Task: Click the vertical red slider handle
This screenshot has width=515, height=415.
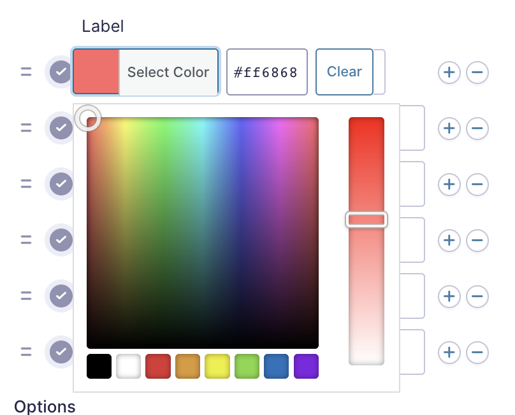Action: (x=366, y=220)
